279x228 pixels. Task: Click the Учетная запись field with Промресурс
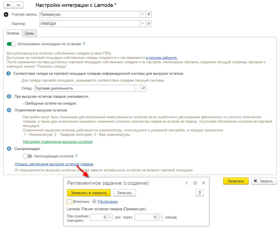coord(89,14)
